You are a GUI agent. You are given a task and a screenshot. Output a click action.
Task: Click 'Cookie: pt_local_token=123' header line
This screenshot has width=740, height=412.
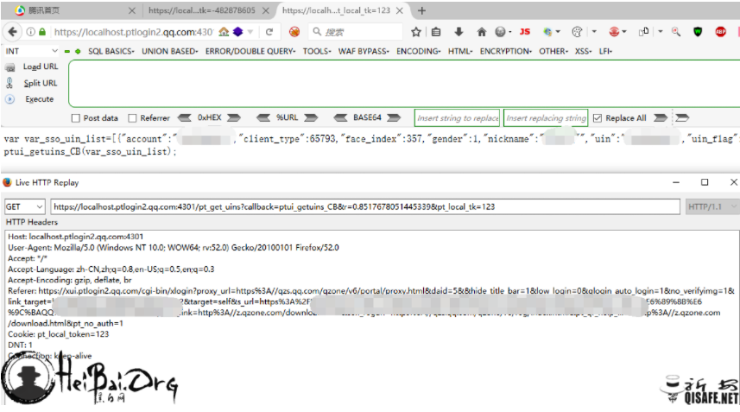[59, 334]
